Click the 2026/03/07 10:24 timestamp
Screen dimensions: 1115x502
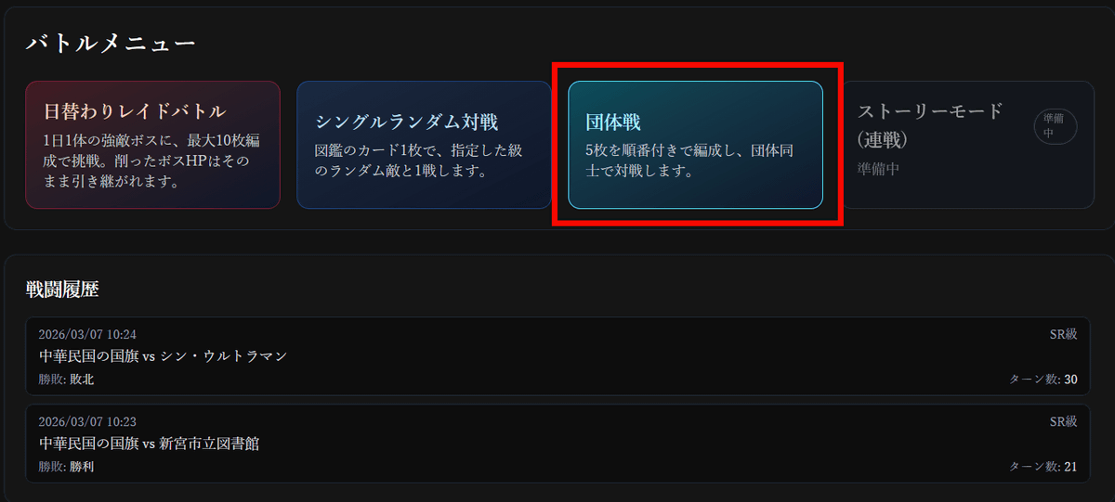click(87, 334)
